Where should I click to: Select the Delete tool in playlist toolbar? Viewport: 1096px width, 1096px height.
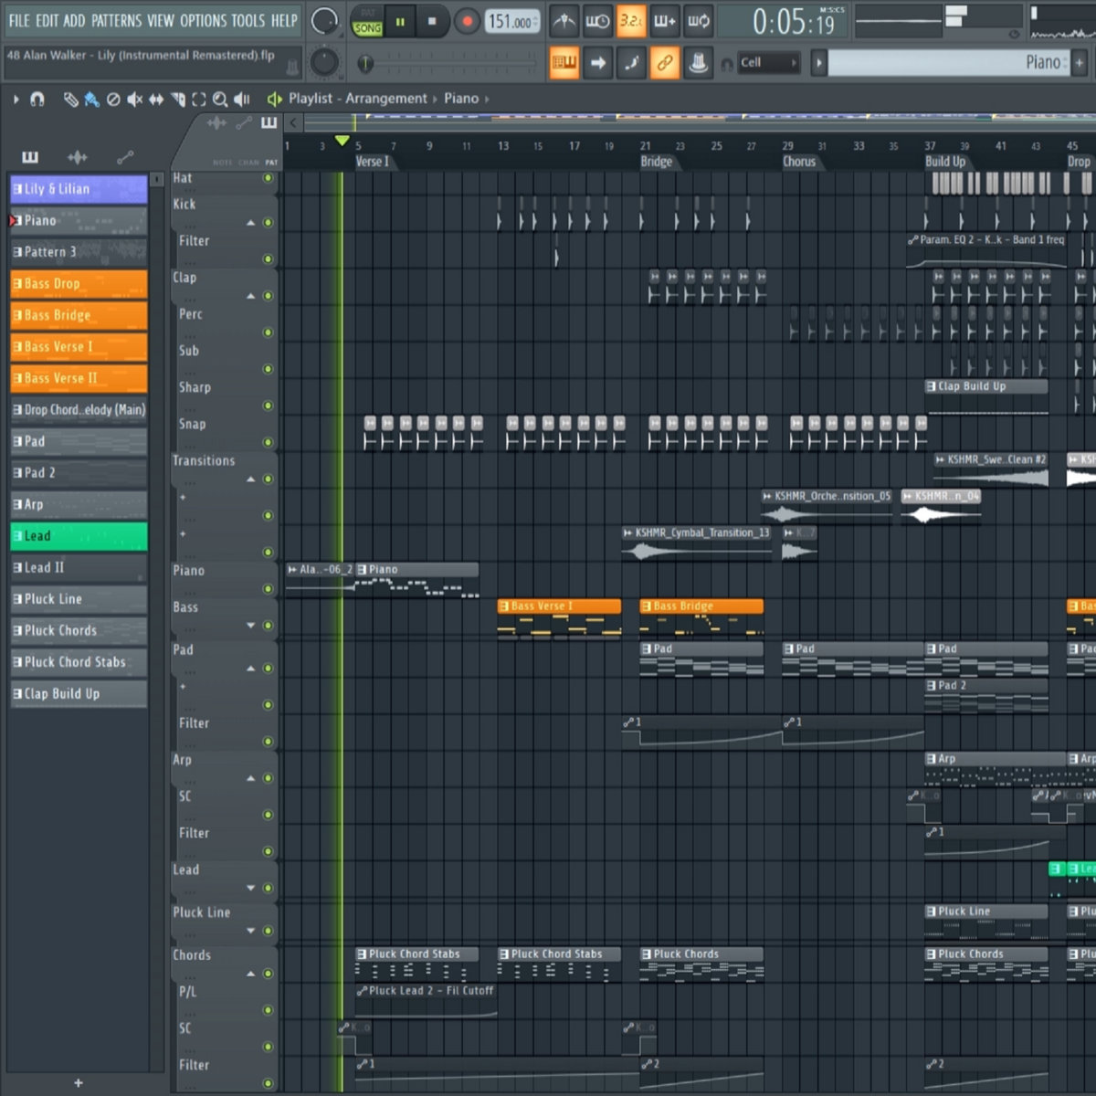113,100
